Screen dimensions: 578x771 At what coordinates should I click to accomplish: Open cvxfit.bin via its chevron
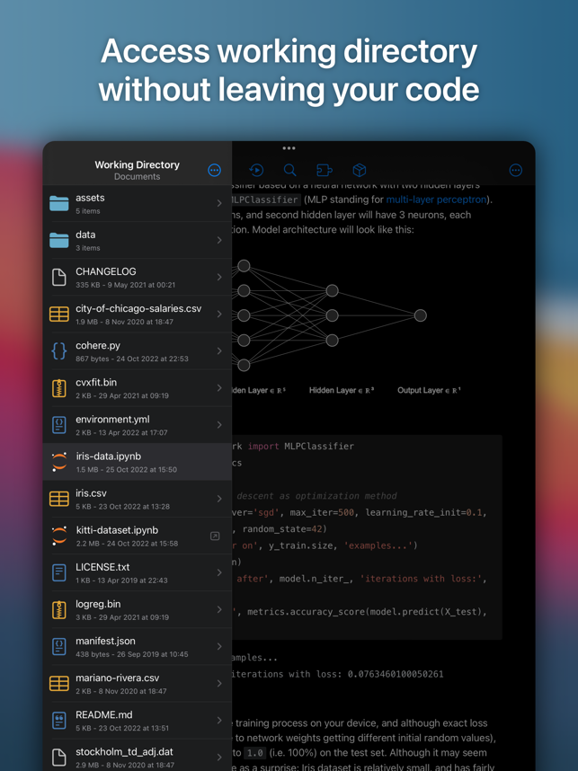click(x=219, y=388)
